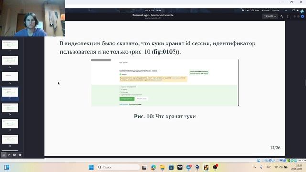Open the battery tray icon
The width and height of the screenshot is (306, 172).
point(286,167)
